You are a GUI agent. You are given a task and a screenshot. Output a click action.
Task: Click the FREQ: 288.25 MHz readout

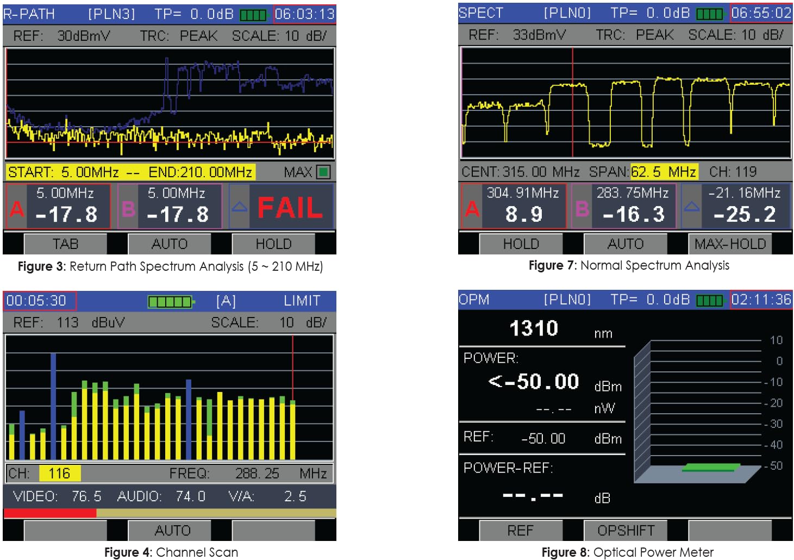(x=248, y=474)
